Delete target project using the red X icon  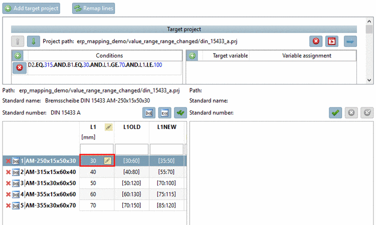[316, 41]
